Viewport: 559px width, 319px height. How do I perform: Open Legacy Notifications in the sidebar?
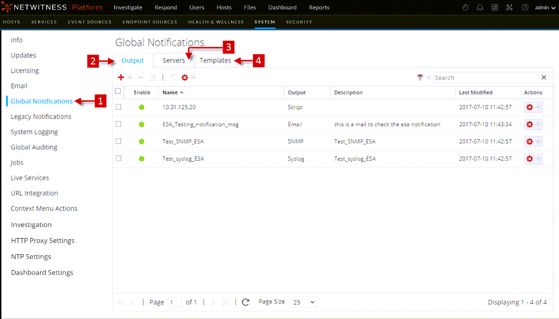(41, 116)
